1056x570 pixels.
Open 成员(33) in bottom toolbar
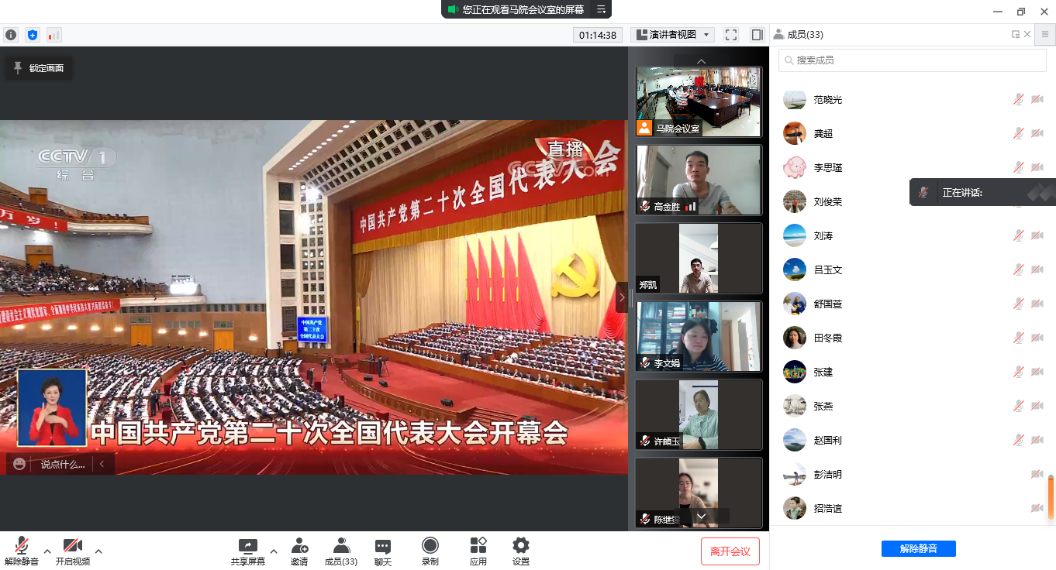tap(340, 551)
